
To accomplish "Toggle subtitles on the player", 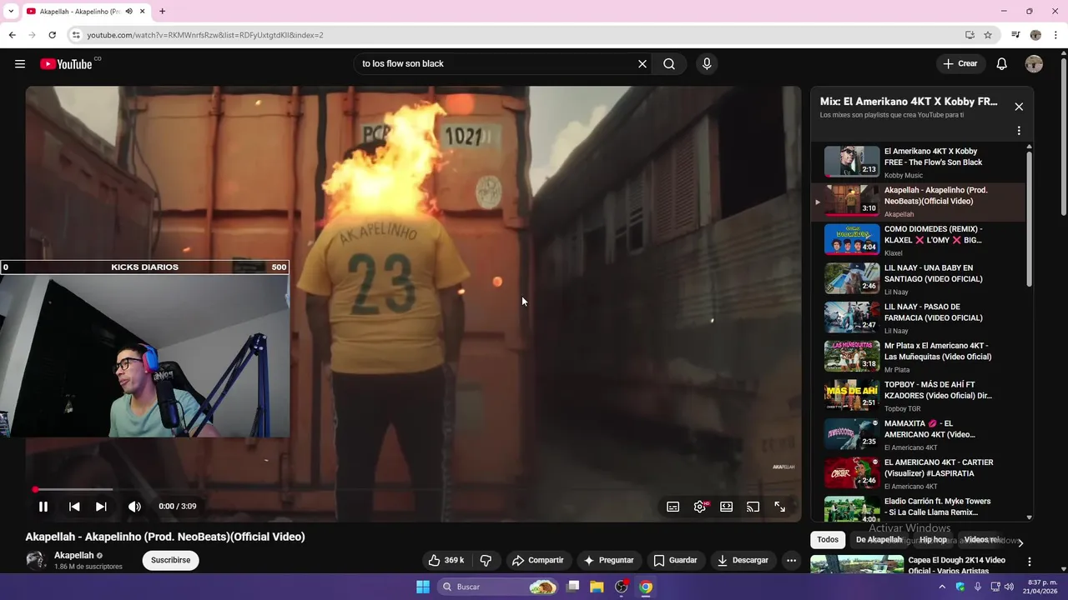I will tap(673, 507).
